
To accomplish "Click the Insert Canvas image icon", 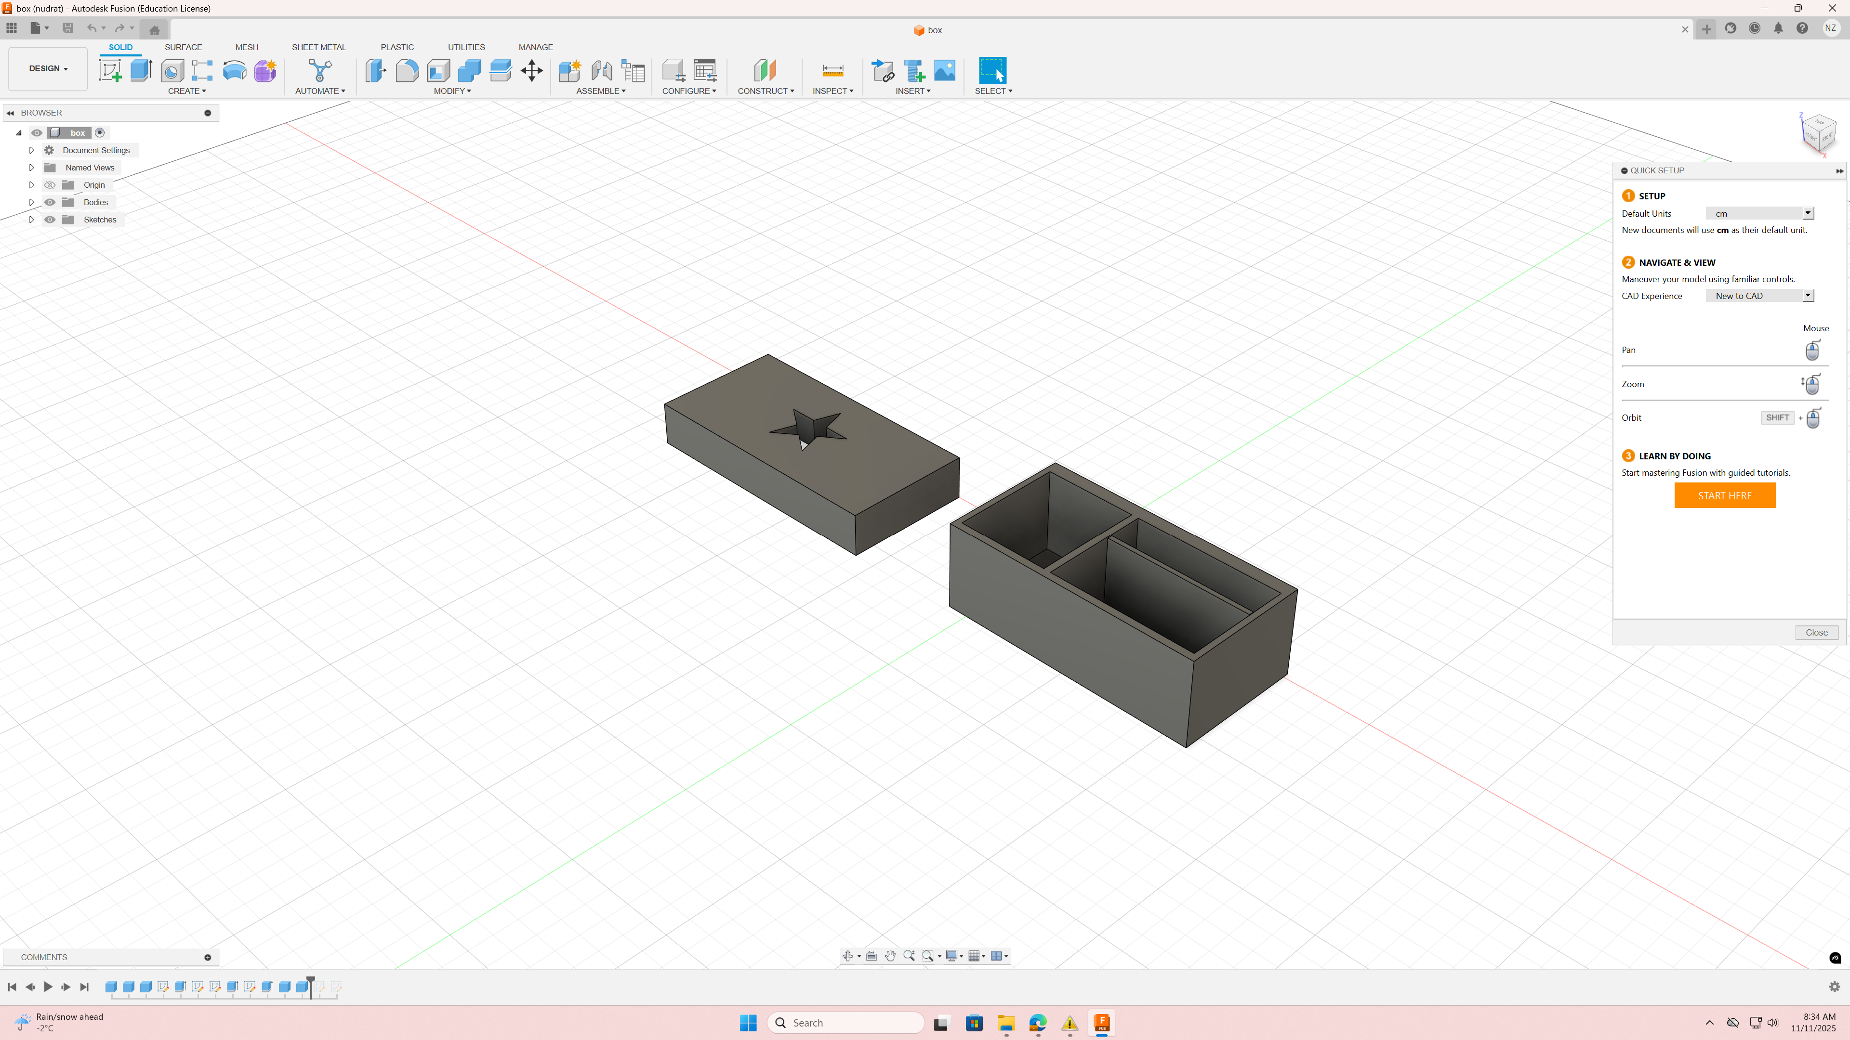I will (x=944, y=70).
